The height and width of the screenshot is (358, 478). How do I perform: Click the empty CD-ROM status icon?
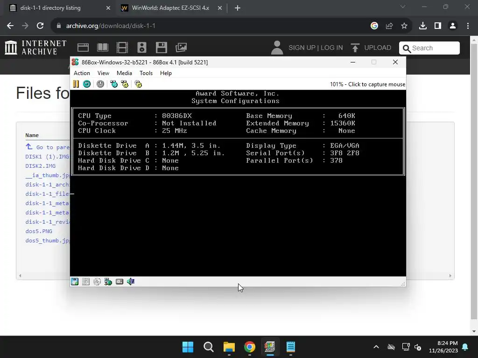(x=97, y=282)
